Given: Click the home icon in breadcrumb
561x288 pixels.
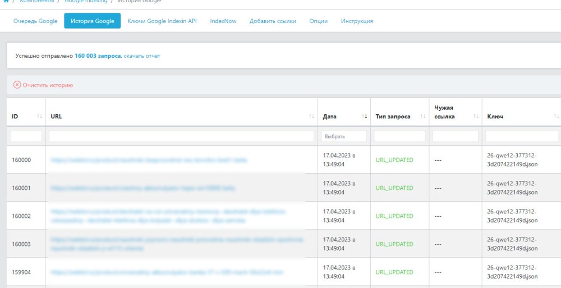Looking at the screenshot, I should coord(6,1).
